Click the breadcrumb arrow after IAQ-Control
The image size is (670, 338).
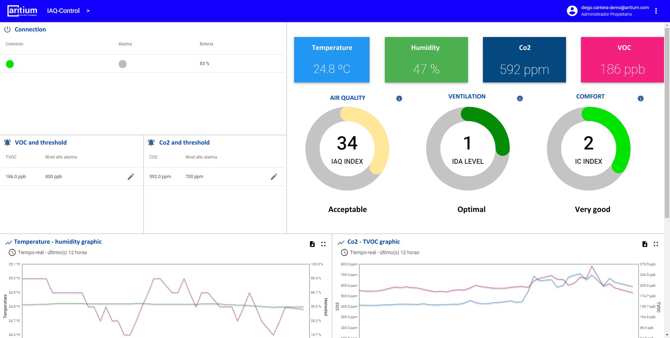click(x=88, y=11)
